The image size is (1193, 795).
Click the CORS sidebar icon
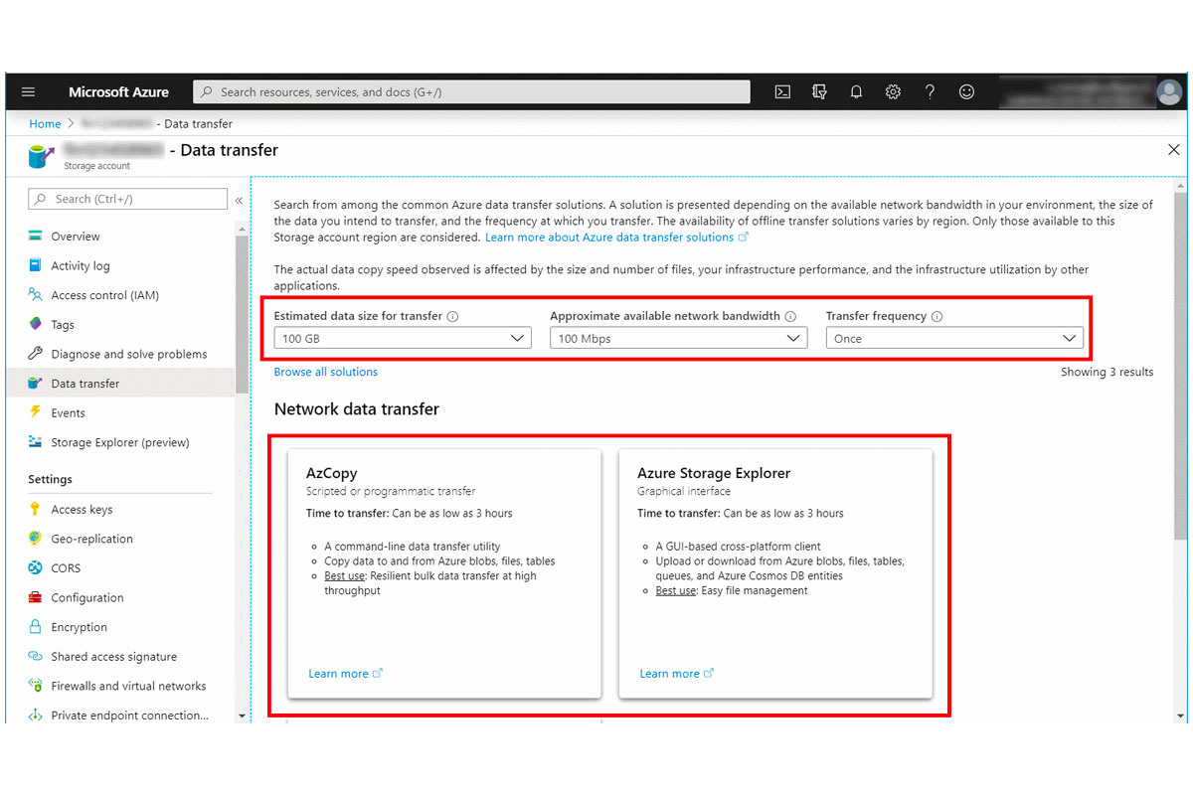point(36,567)
